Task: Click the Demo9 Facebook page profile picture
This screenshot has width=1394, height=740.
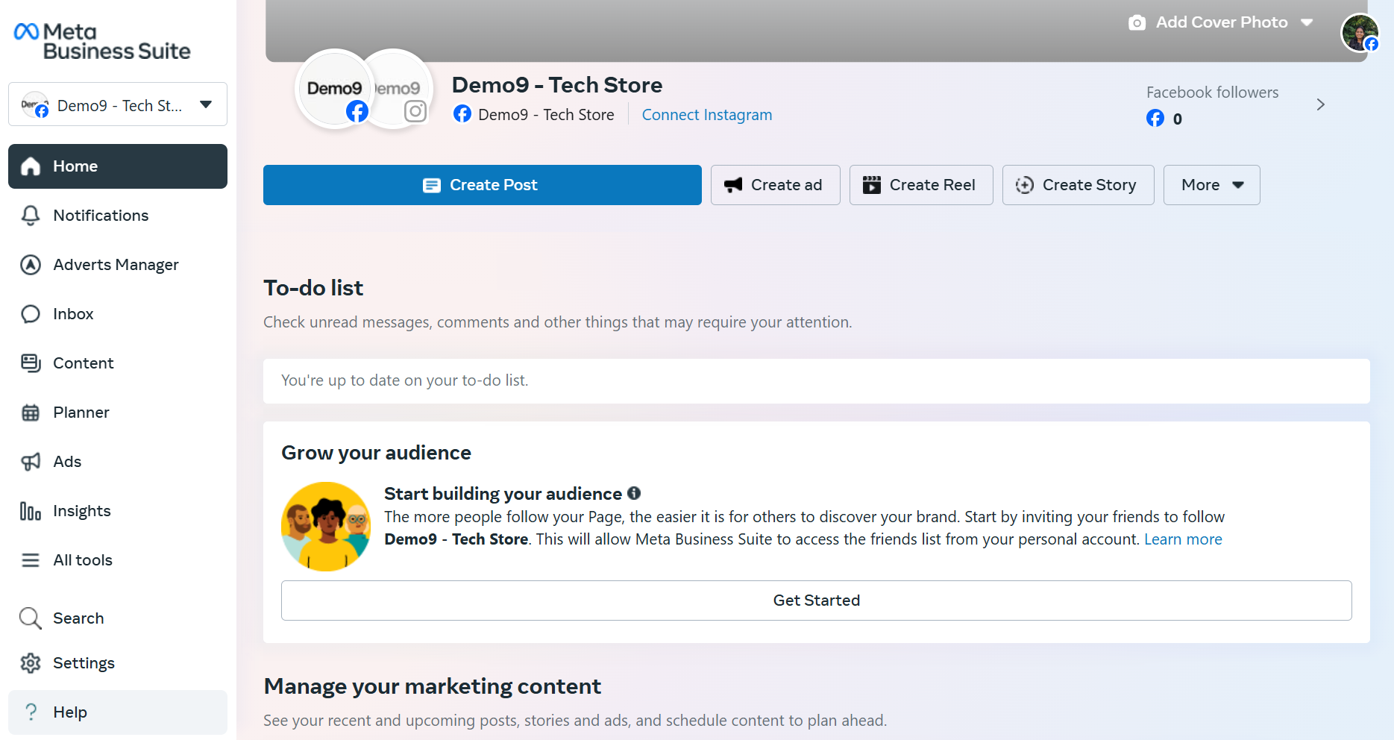Action: tap(335, 89)
